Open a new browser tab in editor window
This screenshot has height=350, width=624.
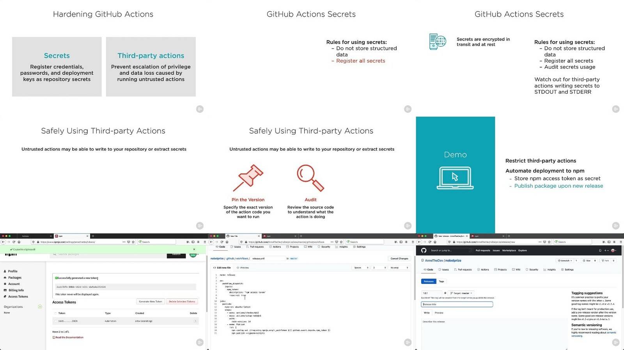301,236
